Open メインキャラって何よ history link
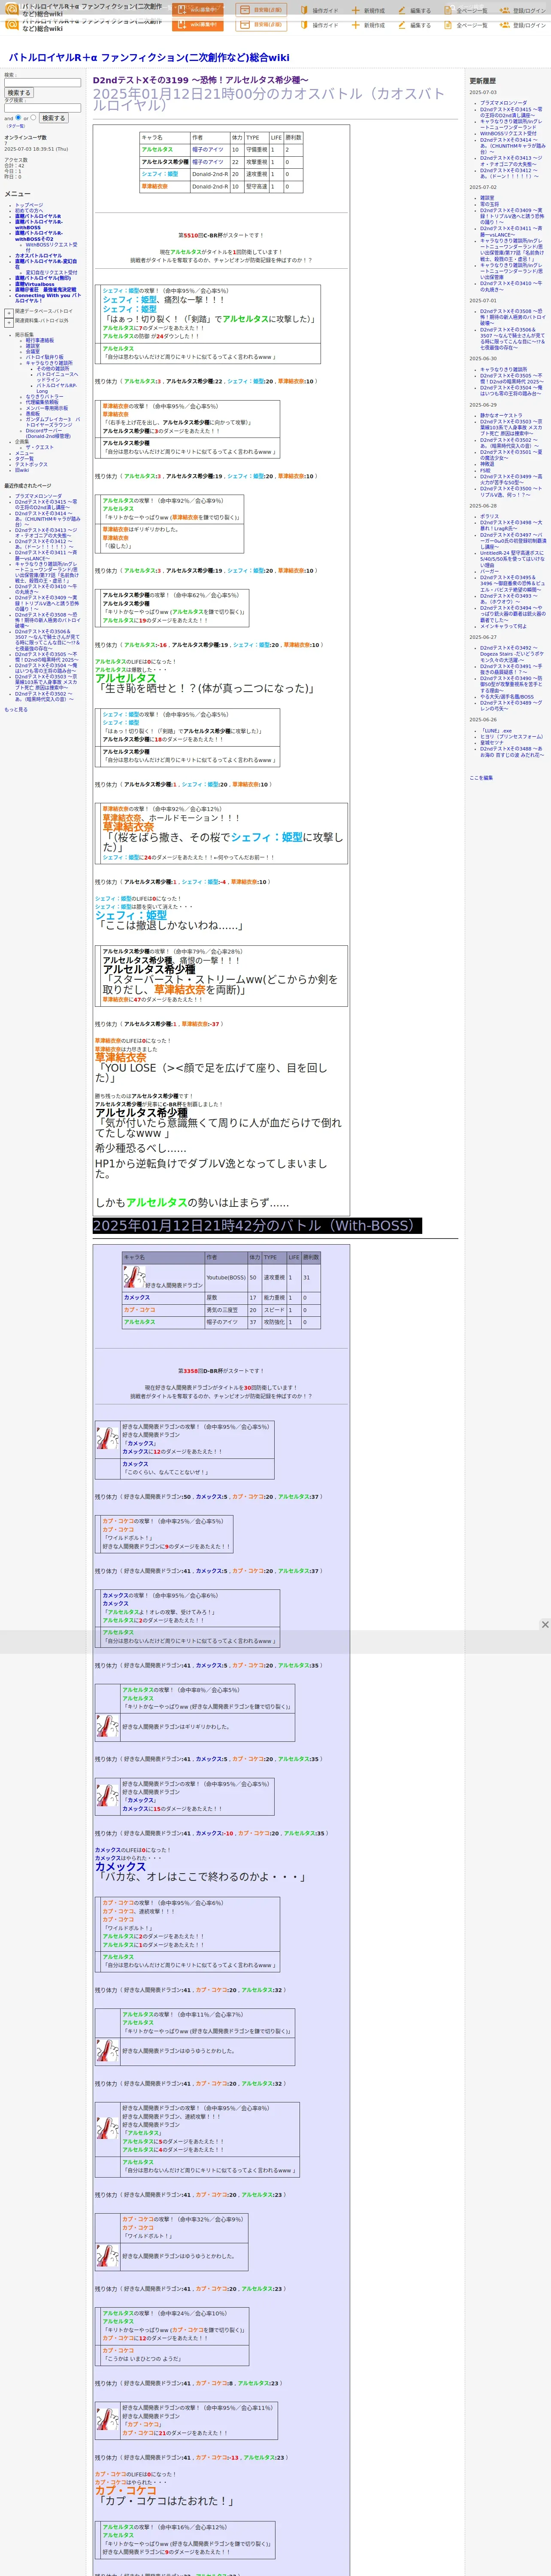The width and height of the screenshot is (551, 2576). point(503,626)
